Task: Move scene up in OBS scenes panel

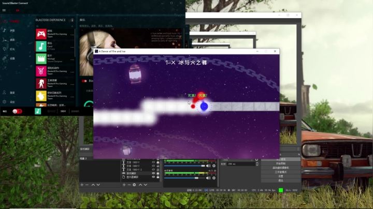Action: pyautogui.click(x=93, y=185)
